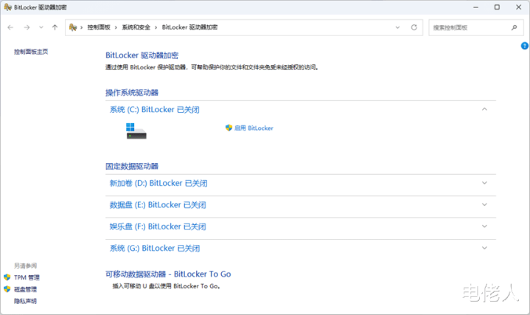Click 娱乐盘 (F:) BitLocker 已关闭
Screen dimensions: 530x315
[x=158, y=226]
